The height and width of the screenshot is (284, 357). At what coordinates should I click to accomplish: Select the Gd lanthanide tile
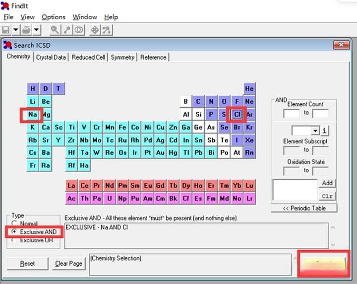(x=160, y=186)
